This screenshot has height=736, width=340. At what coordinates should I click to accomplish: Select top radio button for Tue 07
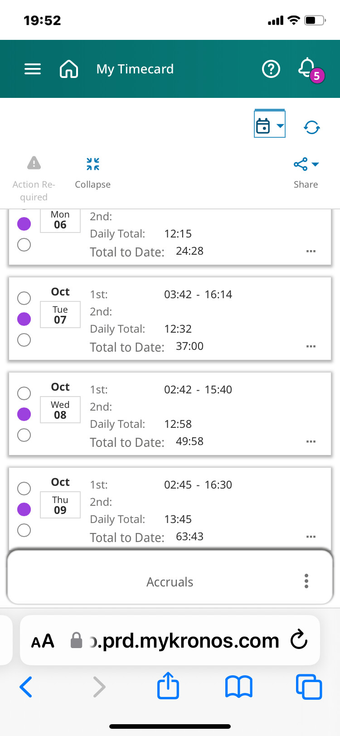tap(24, 298)
